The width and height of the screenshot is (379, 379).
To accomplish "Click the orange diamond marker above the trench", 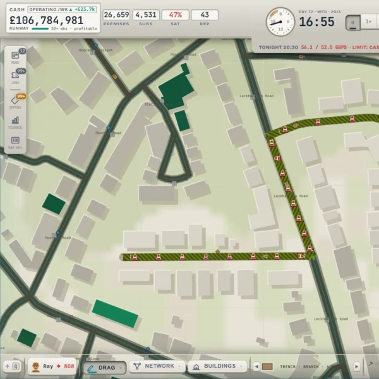I will [x=217, y=251].
